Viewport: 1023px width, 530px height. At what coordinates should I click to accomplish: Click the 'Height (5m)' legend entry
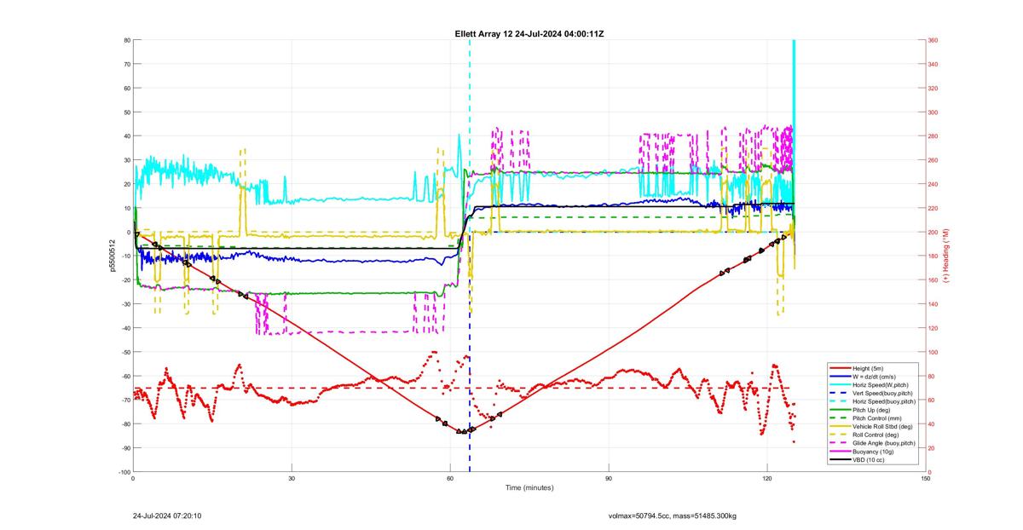(x=870, y=367)
